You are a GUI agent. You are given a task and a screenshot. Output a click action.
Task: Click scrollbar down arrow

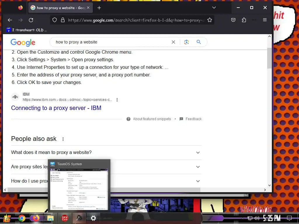[269, 185]
